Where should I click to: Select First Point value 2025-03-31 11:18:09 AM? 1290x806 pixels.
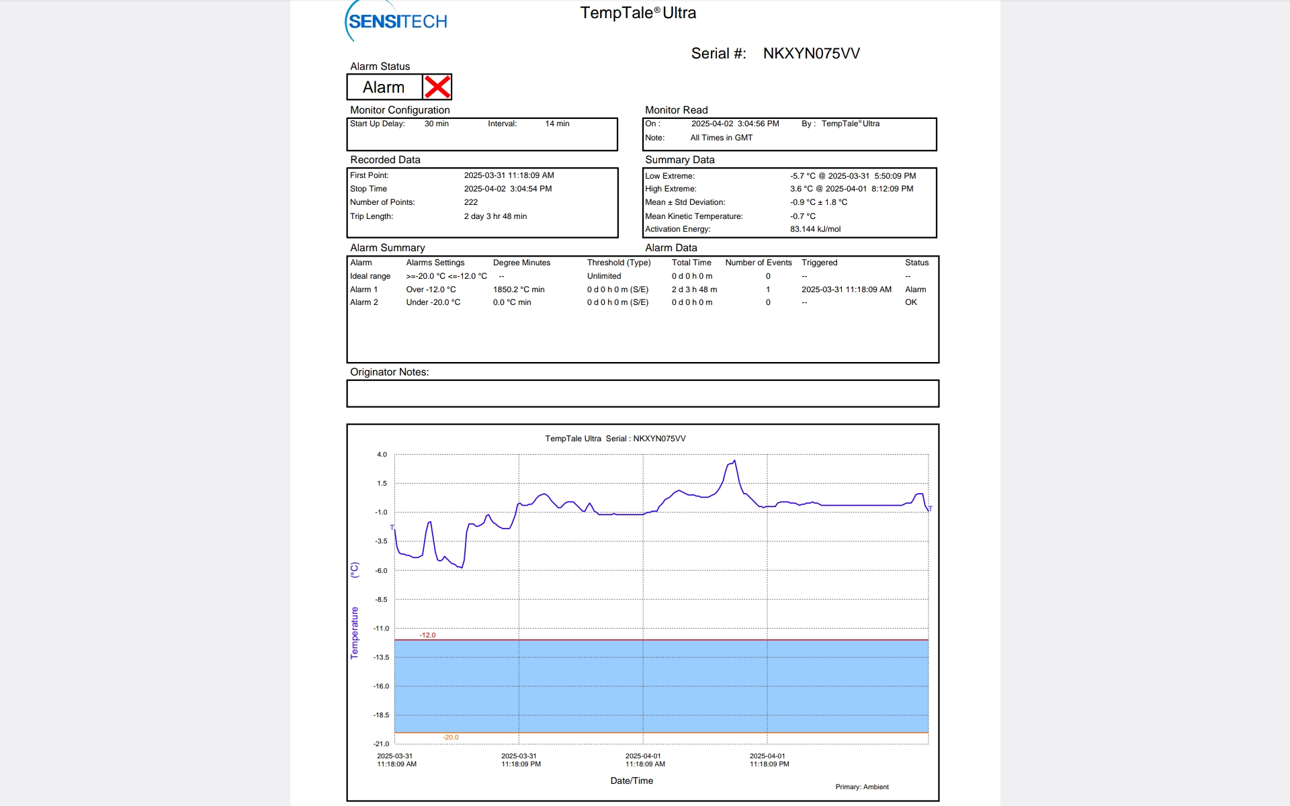pyautogui.click(x=509, y=175)
